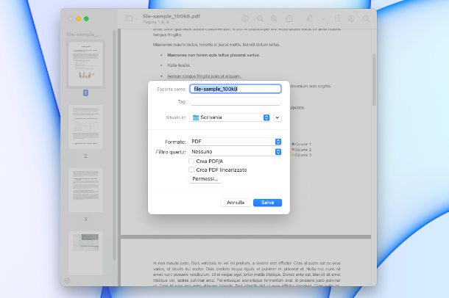Enable the Crea PDF/A checkbox

point(191,161)
